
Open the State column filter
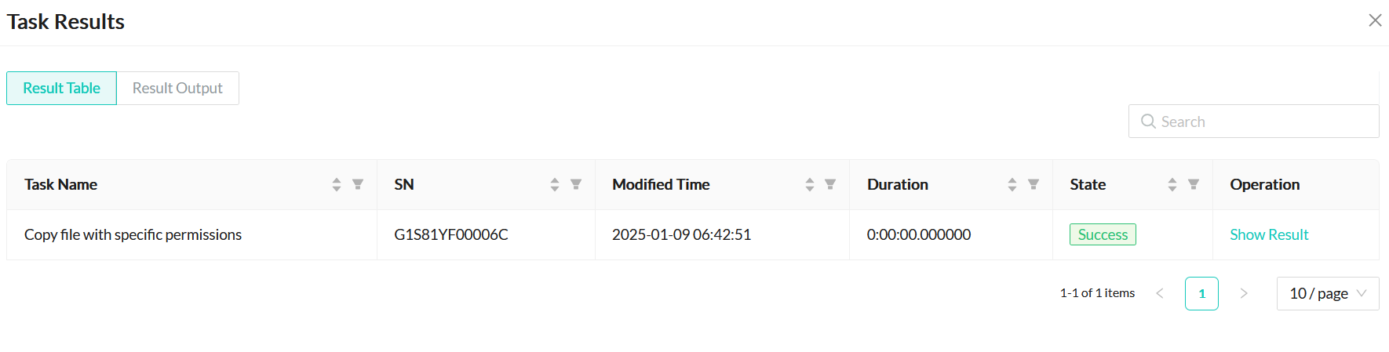pos(1194,184)
